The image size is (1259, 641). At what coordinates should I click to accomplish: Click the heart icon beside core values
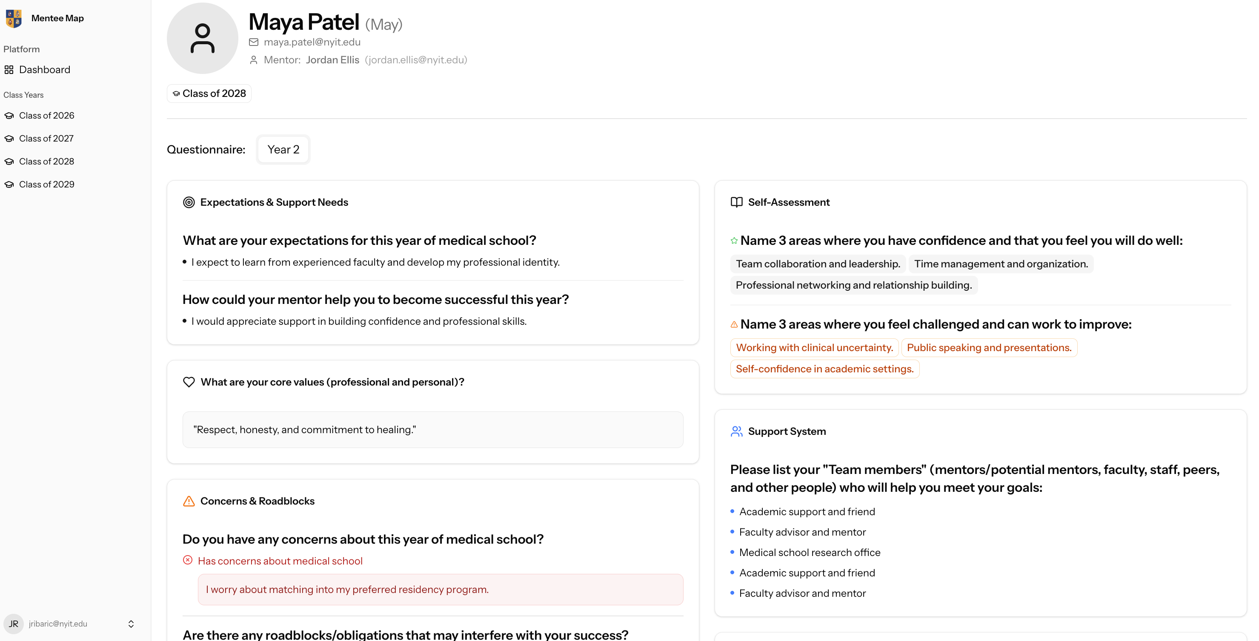pos(189,382)
